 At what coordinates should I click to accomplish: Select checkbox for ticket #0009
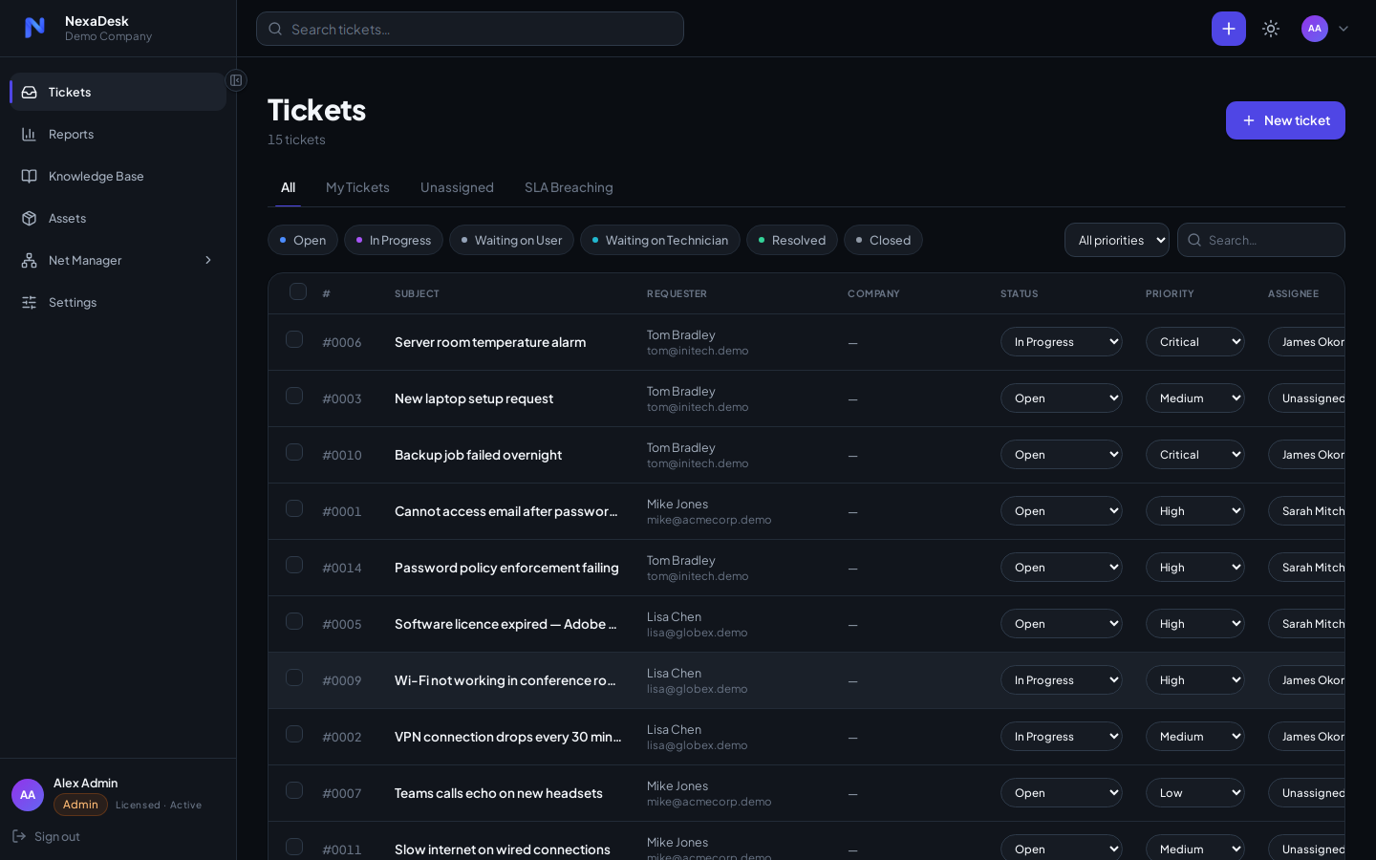point(294,677)
